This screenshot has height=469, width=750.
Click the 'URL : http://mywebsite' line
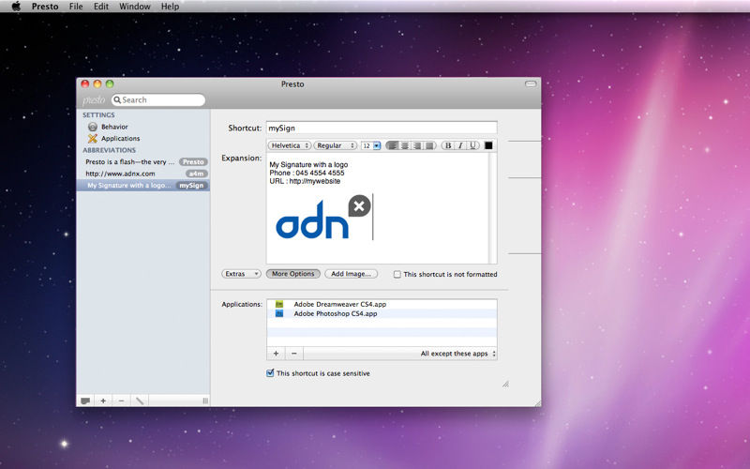[305, 181]
